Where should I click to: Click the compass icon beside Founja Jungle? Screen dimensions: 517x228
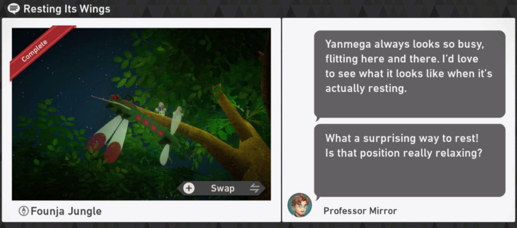point(24,211)
